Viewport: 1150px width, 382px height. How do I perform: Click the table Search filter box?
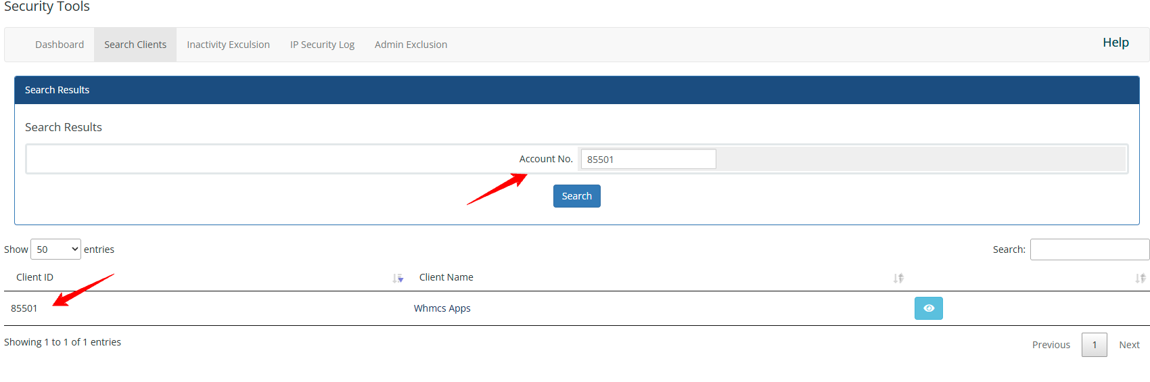tap(1090, 249)
